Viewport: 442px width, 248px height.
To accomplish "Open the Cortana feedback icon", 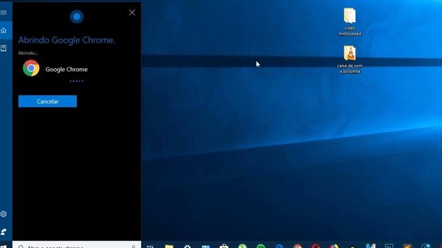I will coord(3,231).
